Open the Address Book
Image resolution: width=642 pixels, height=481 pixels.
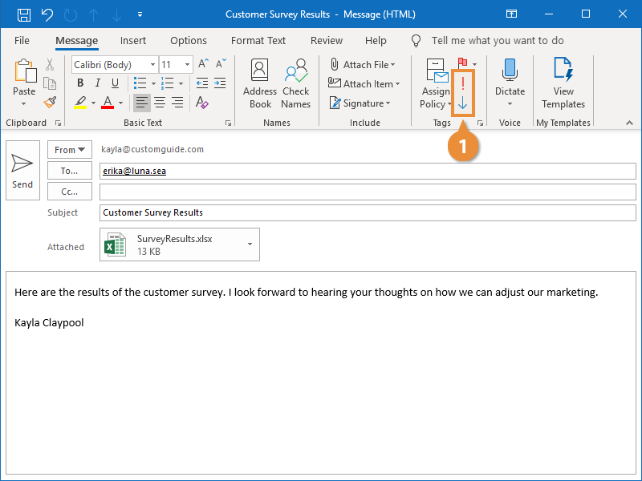point(260,83)
